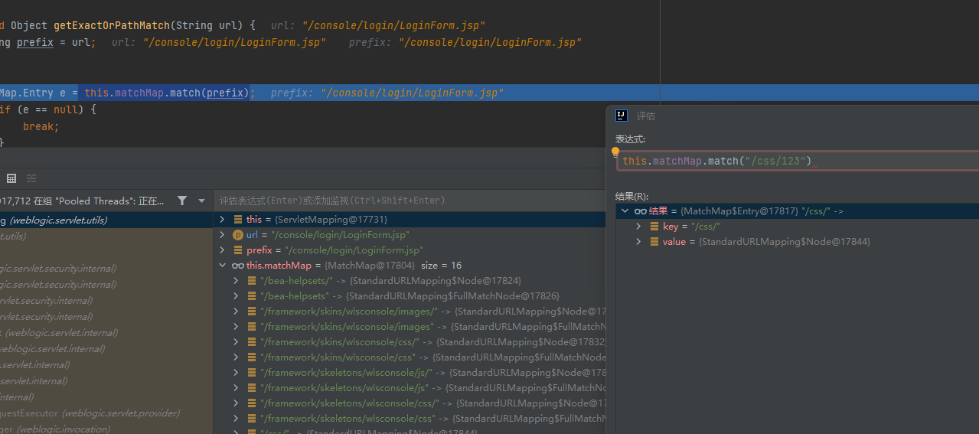The image size is (979, 434).
Task: Click 'if (e == null)' code line
Action: pos(47,109)
